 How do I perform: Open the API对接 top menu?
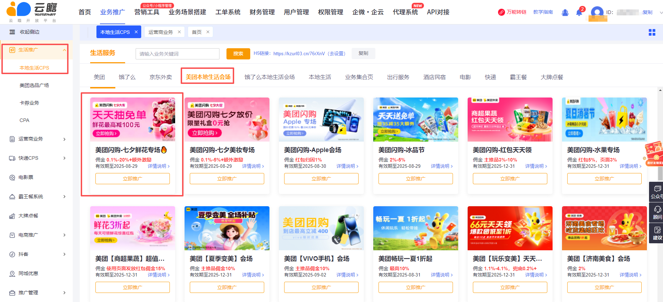click(438, 12)
